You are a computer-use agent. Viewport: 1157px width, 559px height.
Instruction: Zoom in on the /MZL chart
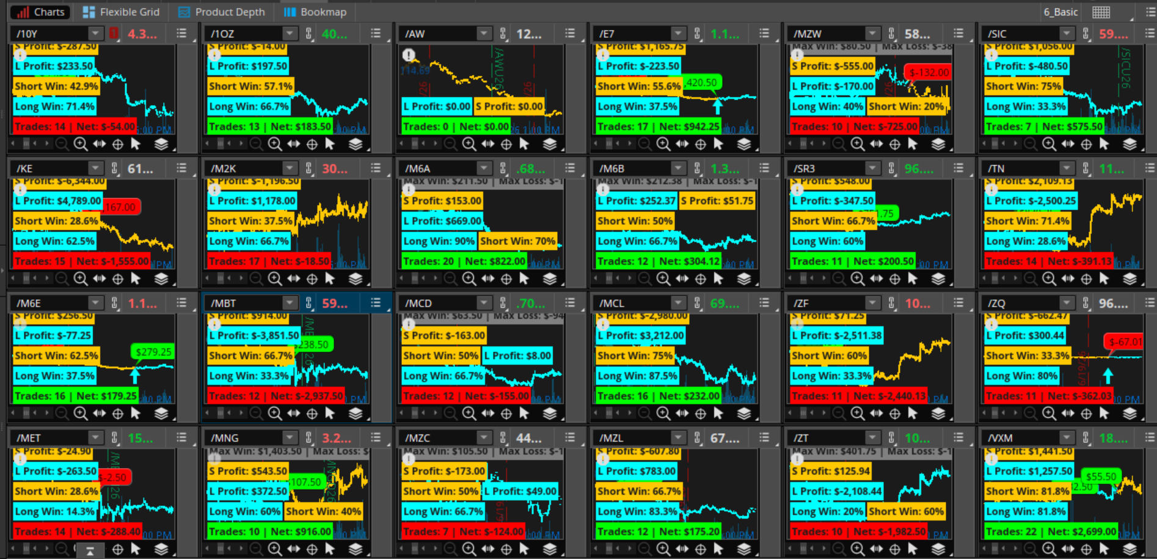coord(663,549)
